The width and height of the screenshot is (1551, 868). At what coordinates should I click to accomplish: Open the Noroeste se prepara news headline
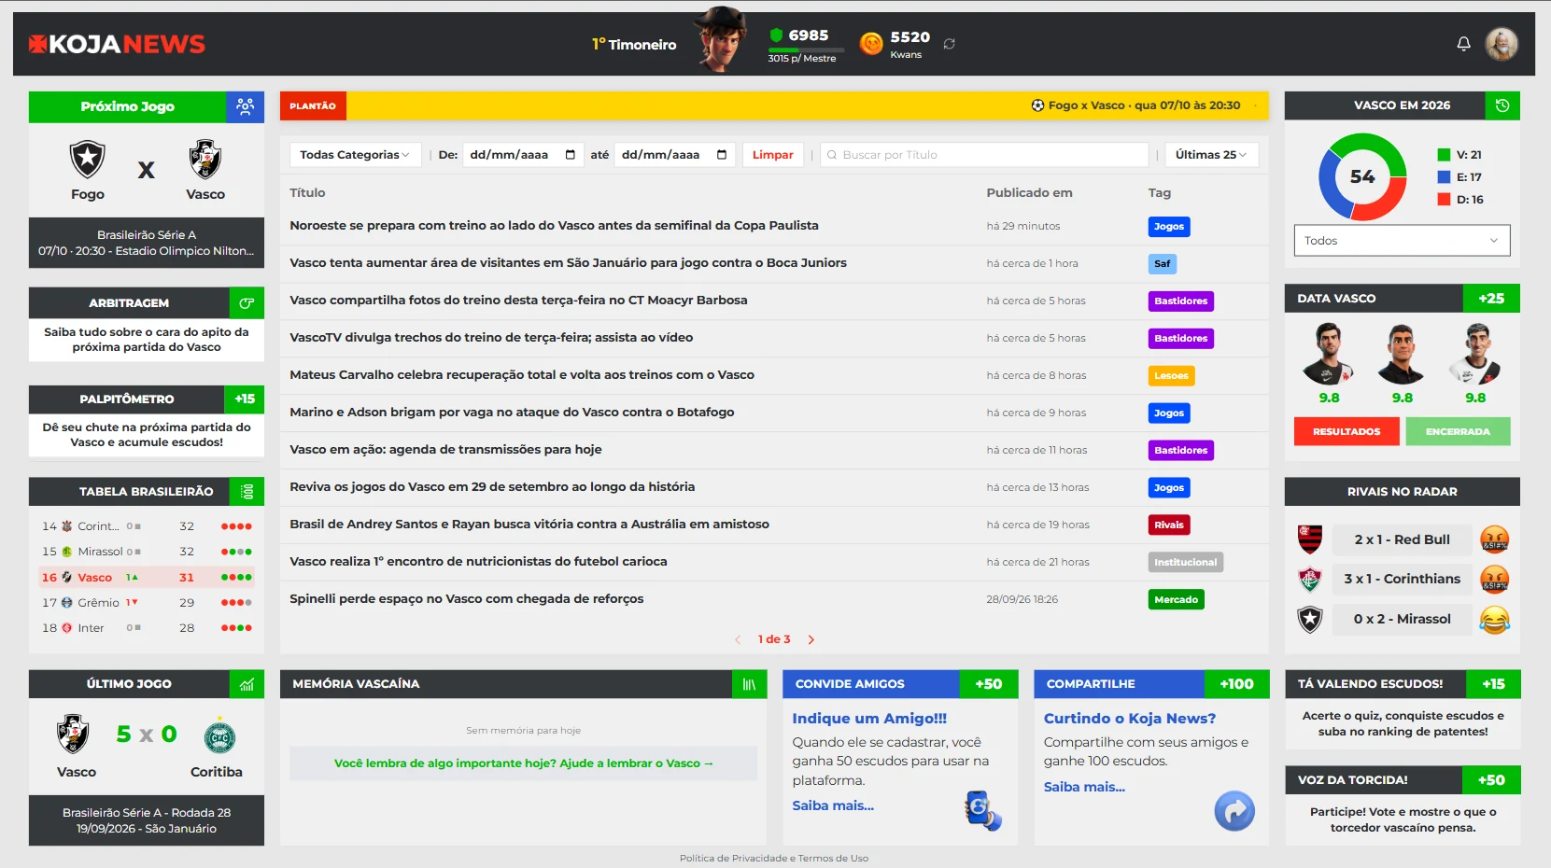554,226
